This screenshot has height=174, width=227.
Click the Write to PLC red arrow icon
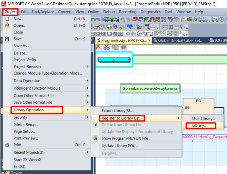[135, 19]
